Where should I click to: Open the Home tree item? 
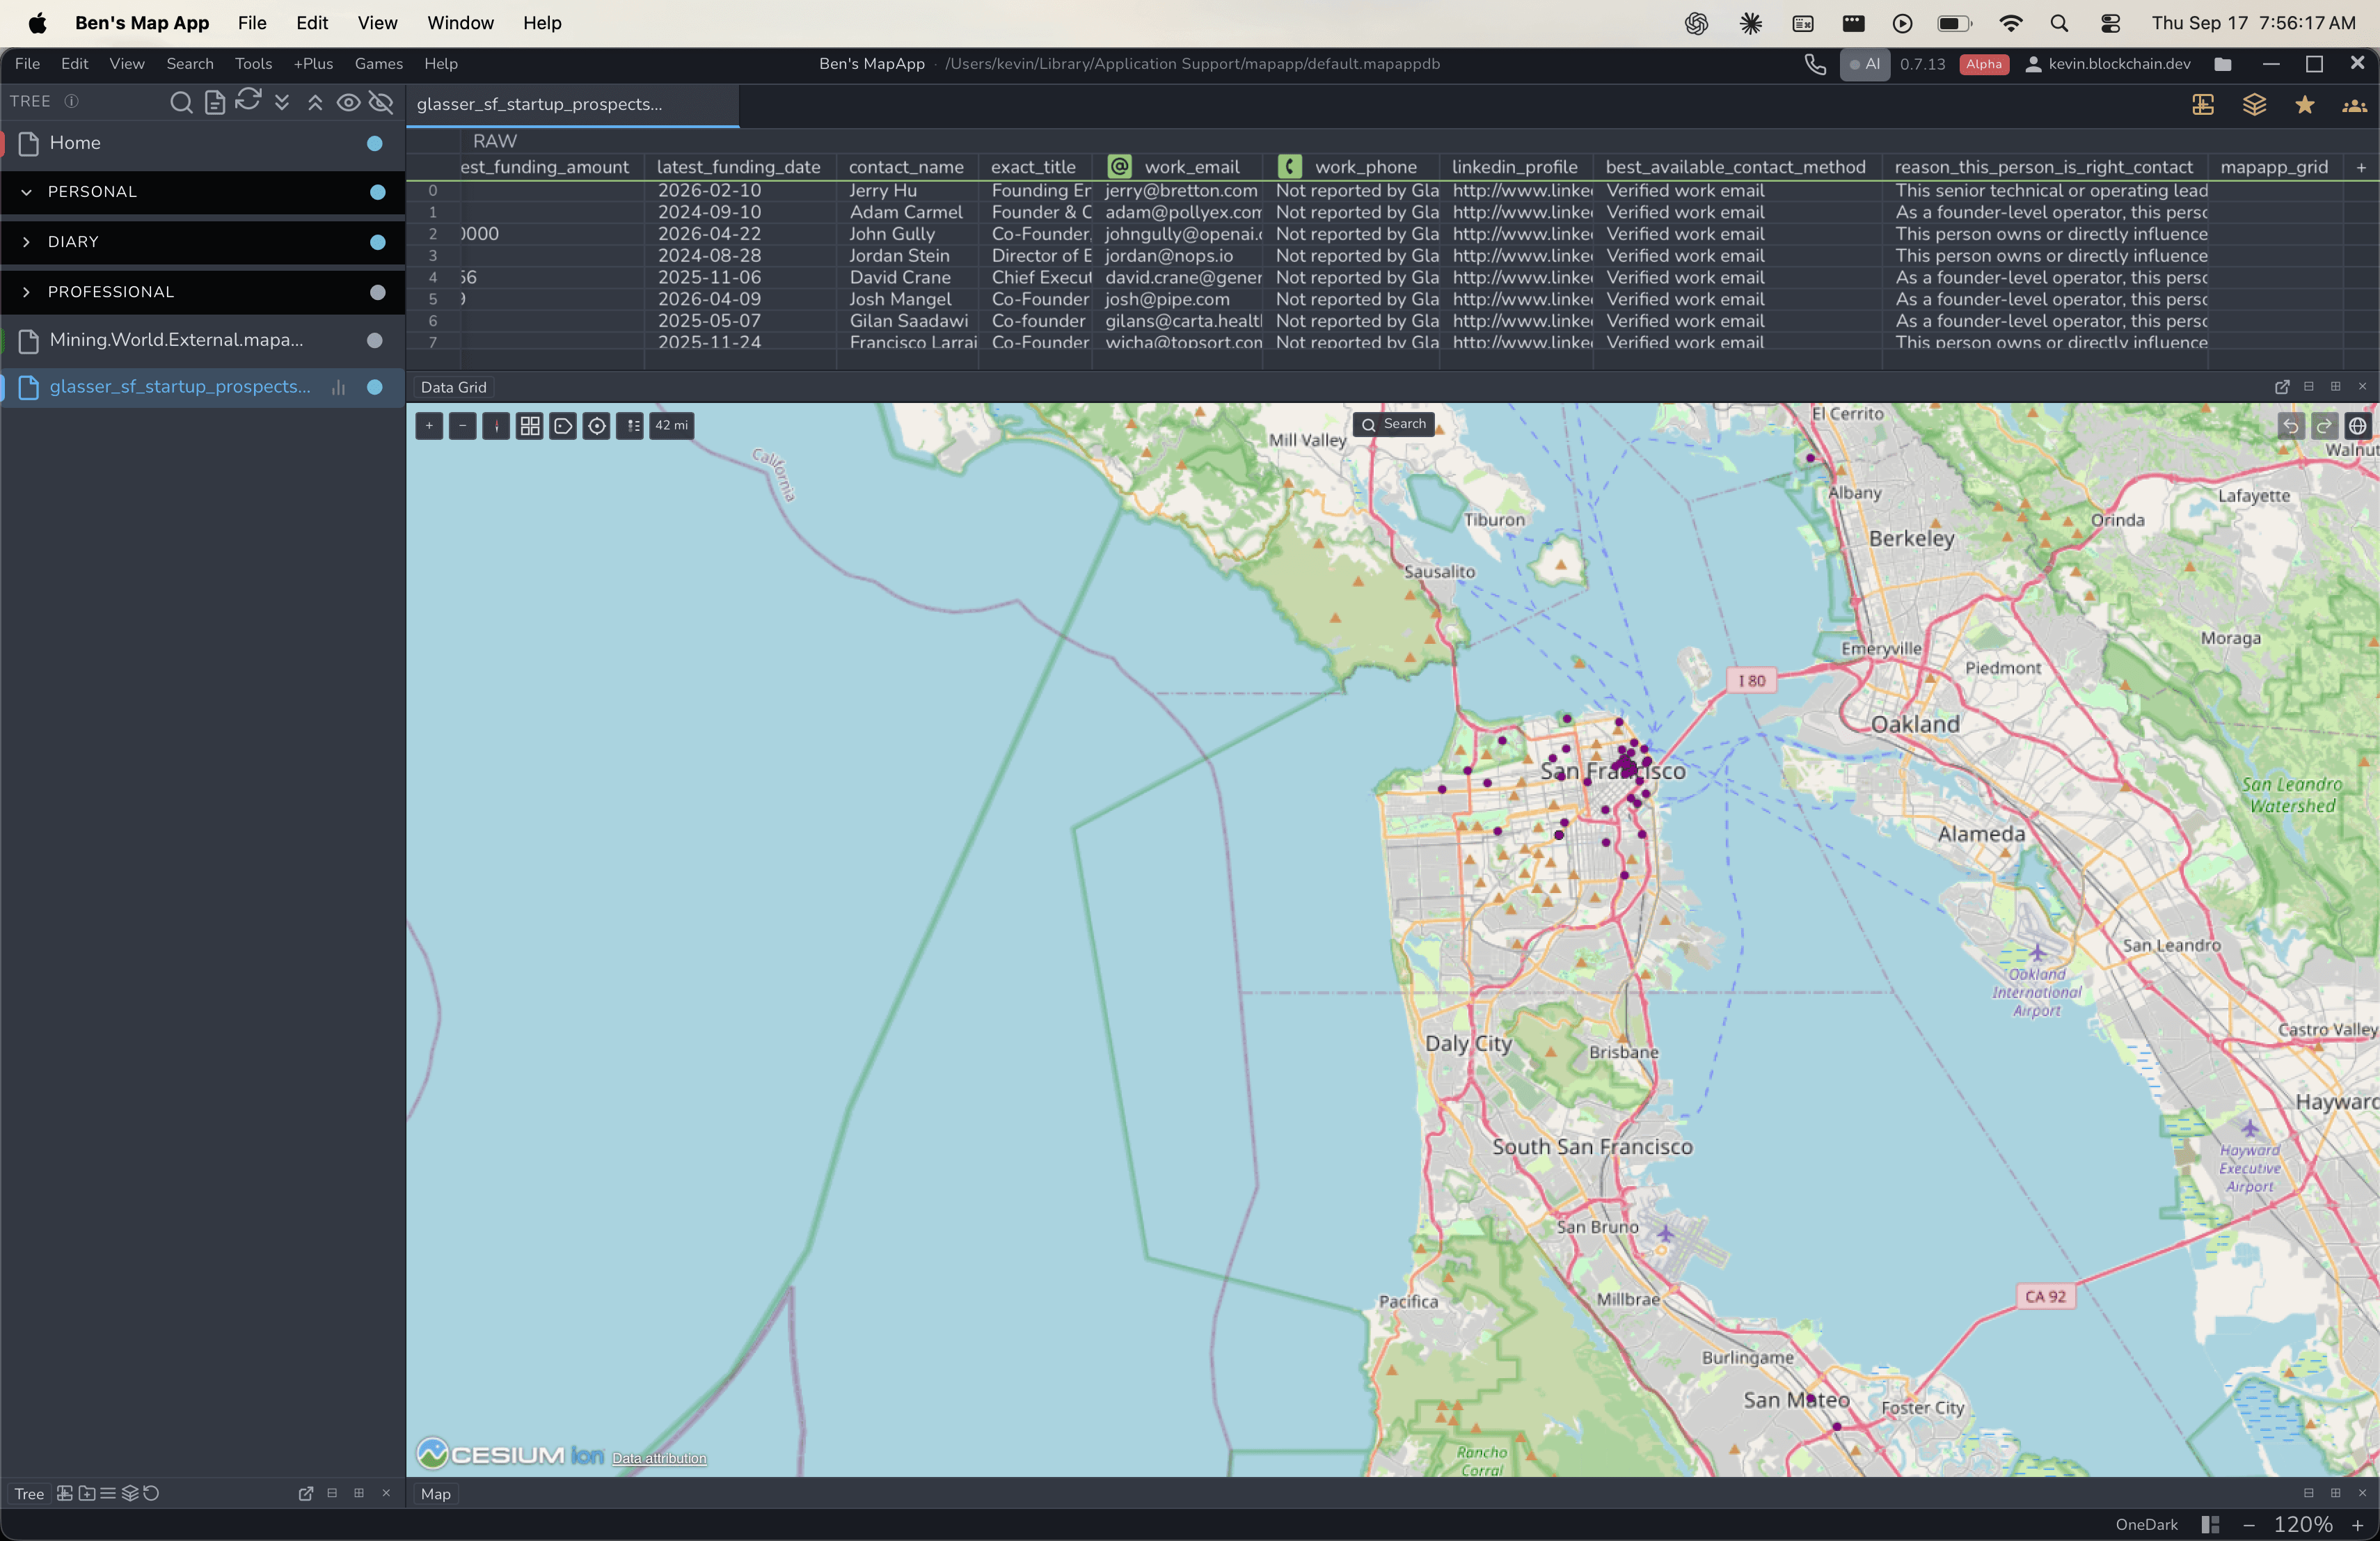(75, 143)
